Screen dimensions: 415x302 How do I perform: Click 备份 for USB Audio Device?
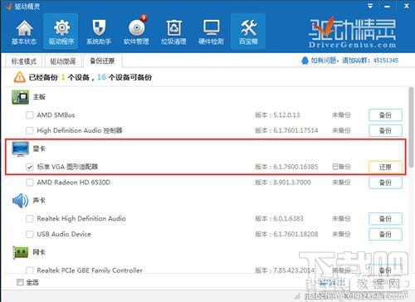385,235
